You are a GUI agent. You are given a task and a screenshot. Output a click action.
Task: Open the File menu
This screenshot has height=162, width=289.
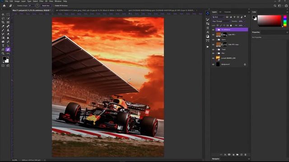[x=6, y=1]
